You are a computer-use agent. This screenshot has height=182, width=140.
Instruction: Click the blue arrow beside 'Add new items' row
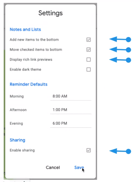pyautogui.click(x=120, y=40)
